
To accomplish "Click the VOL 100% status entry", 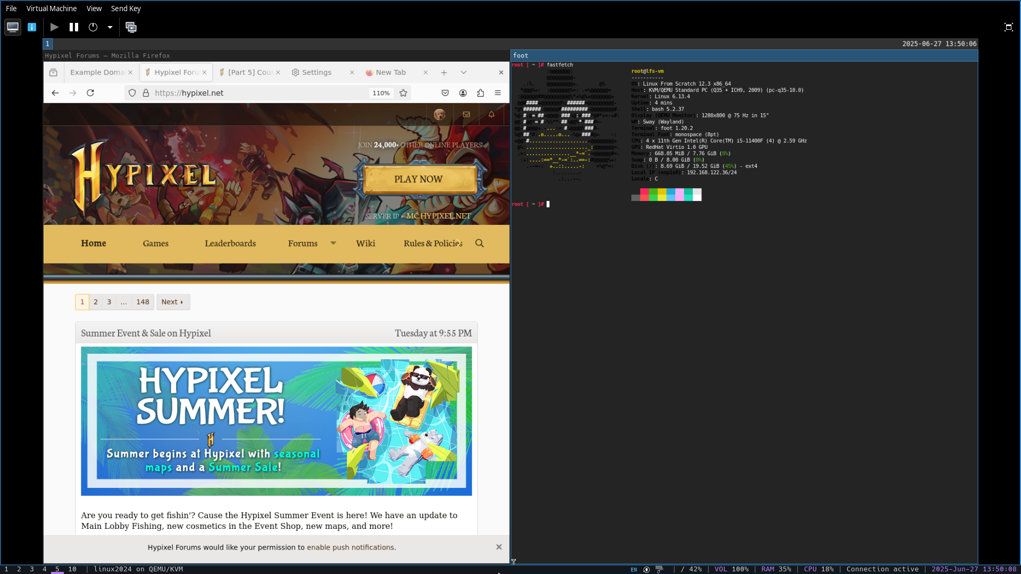I will click(x=731, y=569).
